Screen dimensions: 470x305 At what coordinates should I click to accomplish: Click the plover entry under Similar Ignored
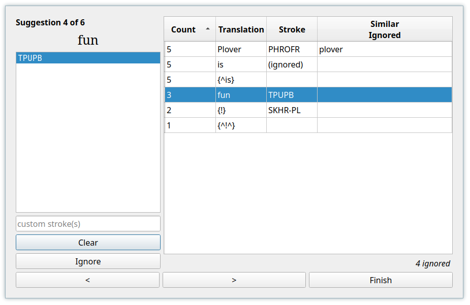(330, 49)
